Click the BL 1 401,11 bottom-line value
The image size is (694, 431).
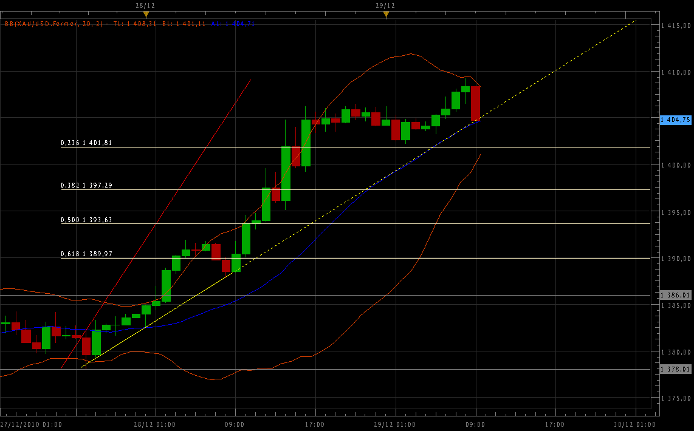(x=184, y=24)
